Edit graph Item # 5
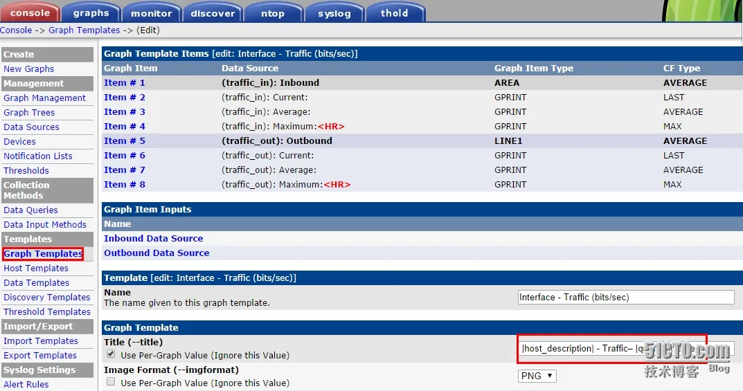743x391 pixels. [x=125, y=141]
